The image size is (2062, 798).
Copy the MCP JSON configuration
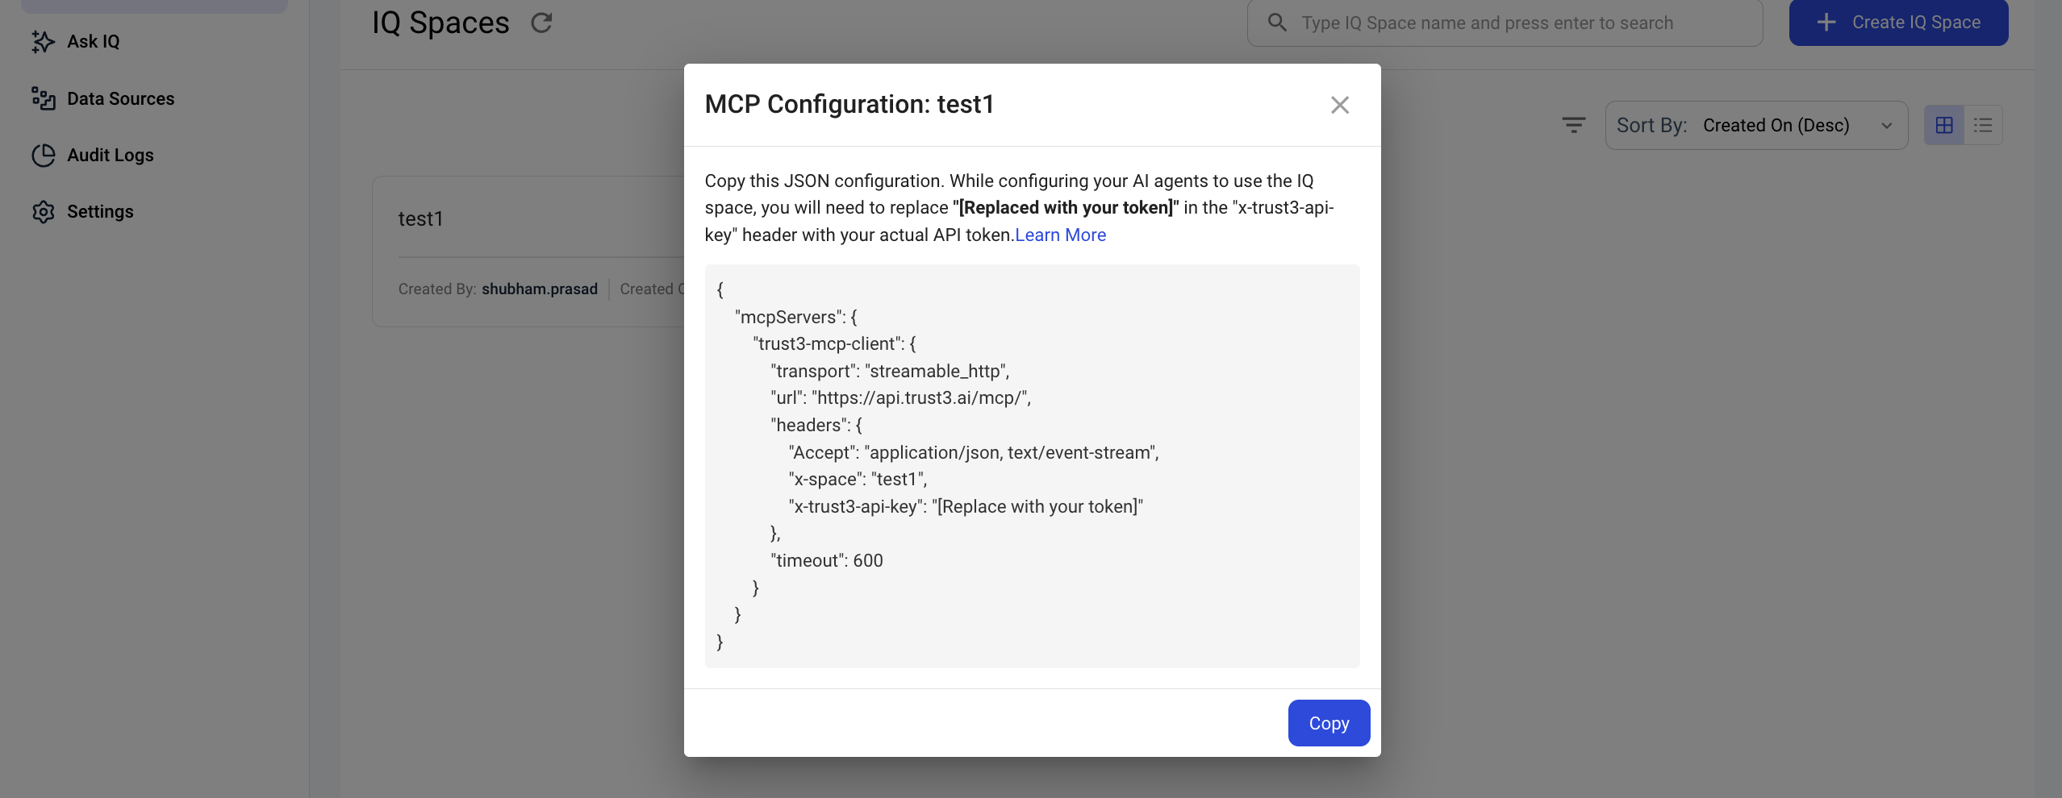point(1328,722)
